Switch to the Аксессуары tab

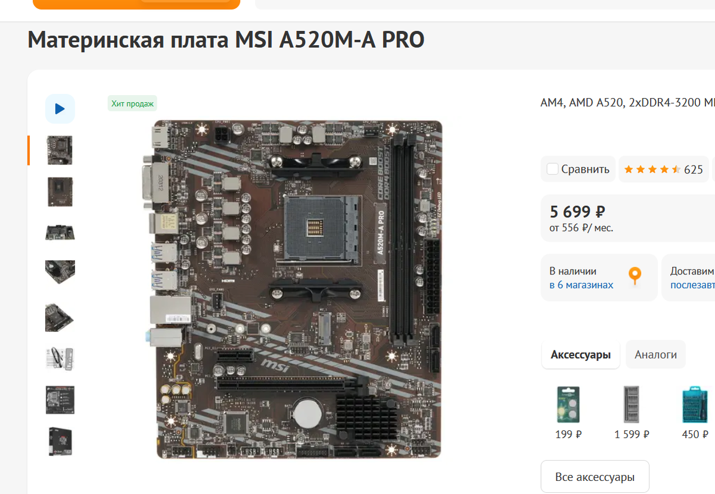pyautogui.click(x=580, y=355)
